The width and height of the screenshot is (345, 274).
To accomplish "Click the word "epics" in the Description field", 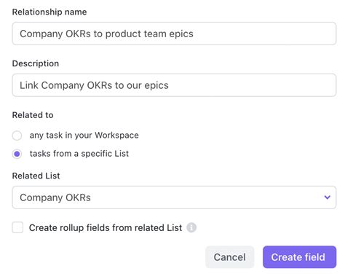I will (x=156, y=86).
